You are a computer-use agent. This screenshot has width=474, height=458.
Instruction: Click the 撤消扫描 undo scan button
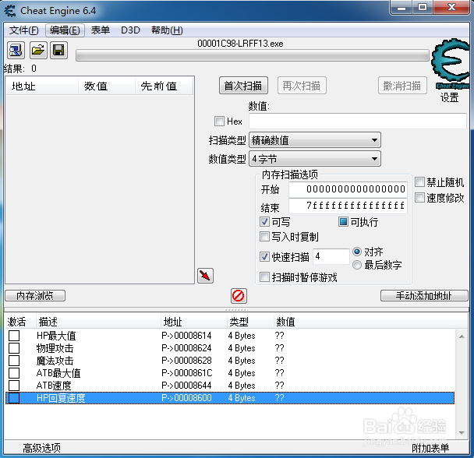402,86
